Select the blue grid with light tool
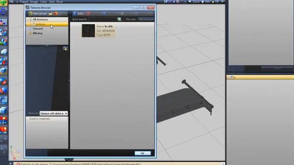This screenshot has width=294, height=165. click(4, 120)
